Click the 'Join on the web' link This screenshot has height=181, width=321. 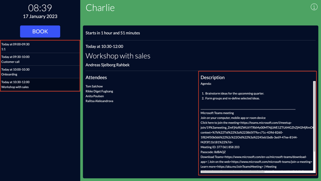pyautogui.click(x=220, y=162)
